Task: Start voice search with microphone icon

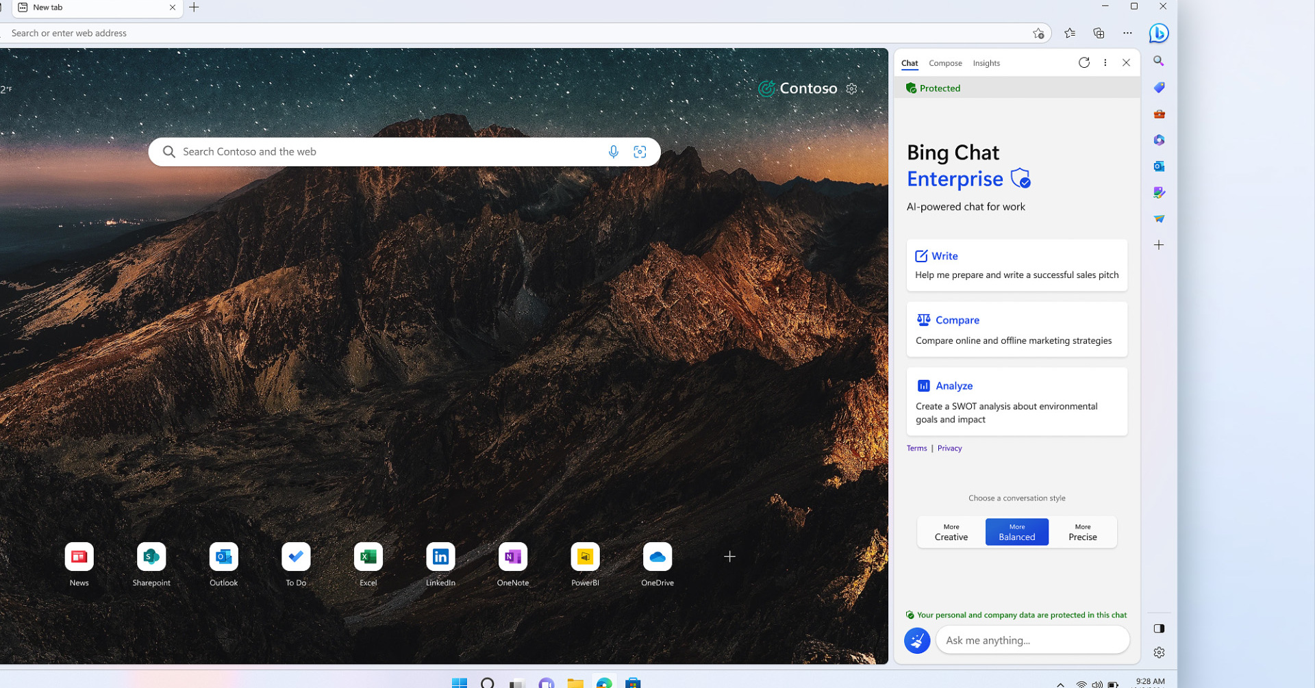Action: 614,152
